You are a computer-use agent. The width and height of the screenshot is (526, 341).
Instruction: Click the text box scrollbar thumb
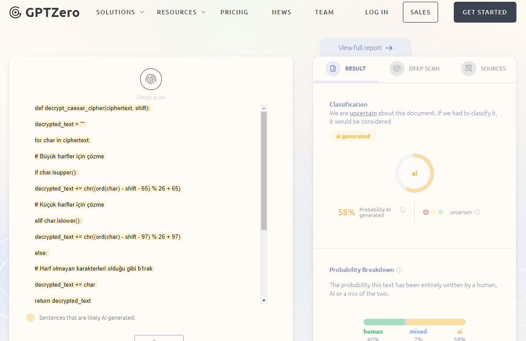264,171
